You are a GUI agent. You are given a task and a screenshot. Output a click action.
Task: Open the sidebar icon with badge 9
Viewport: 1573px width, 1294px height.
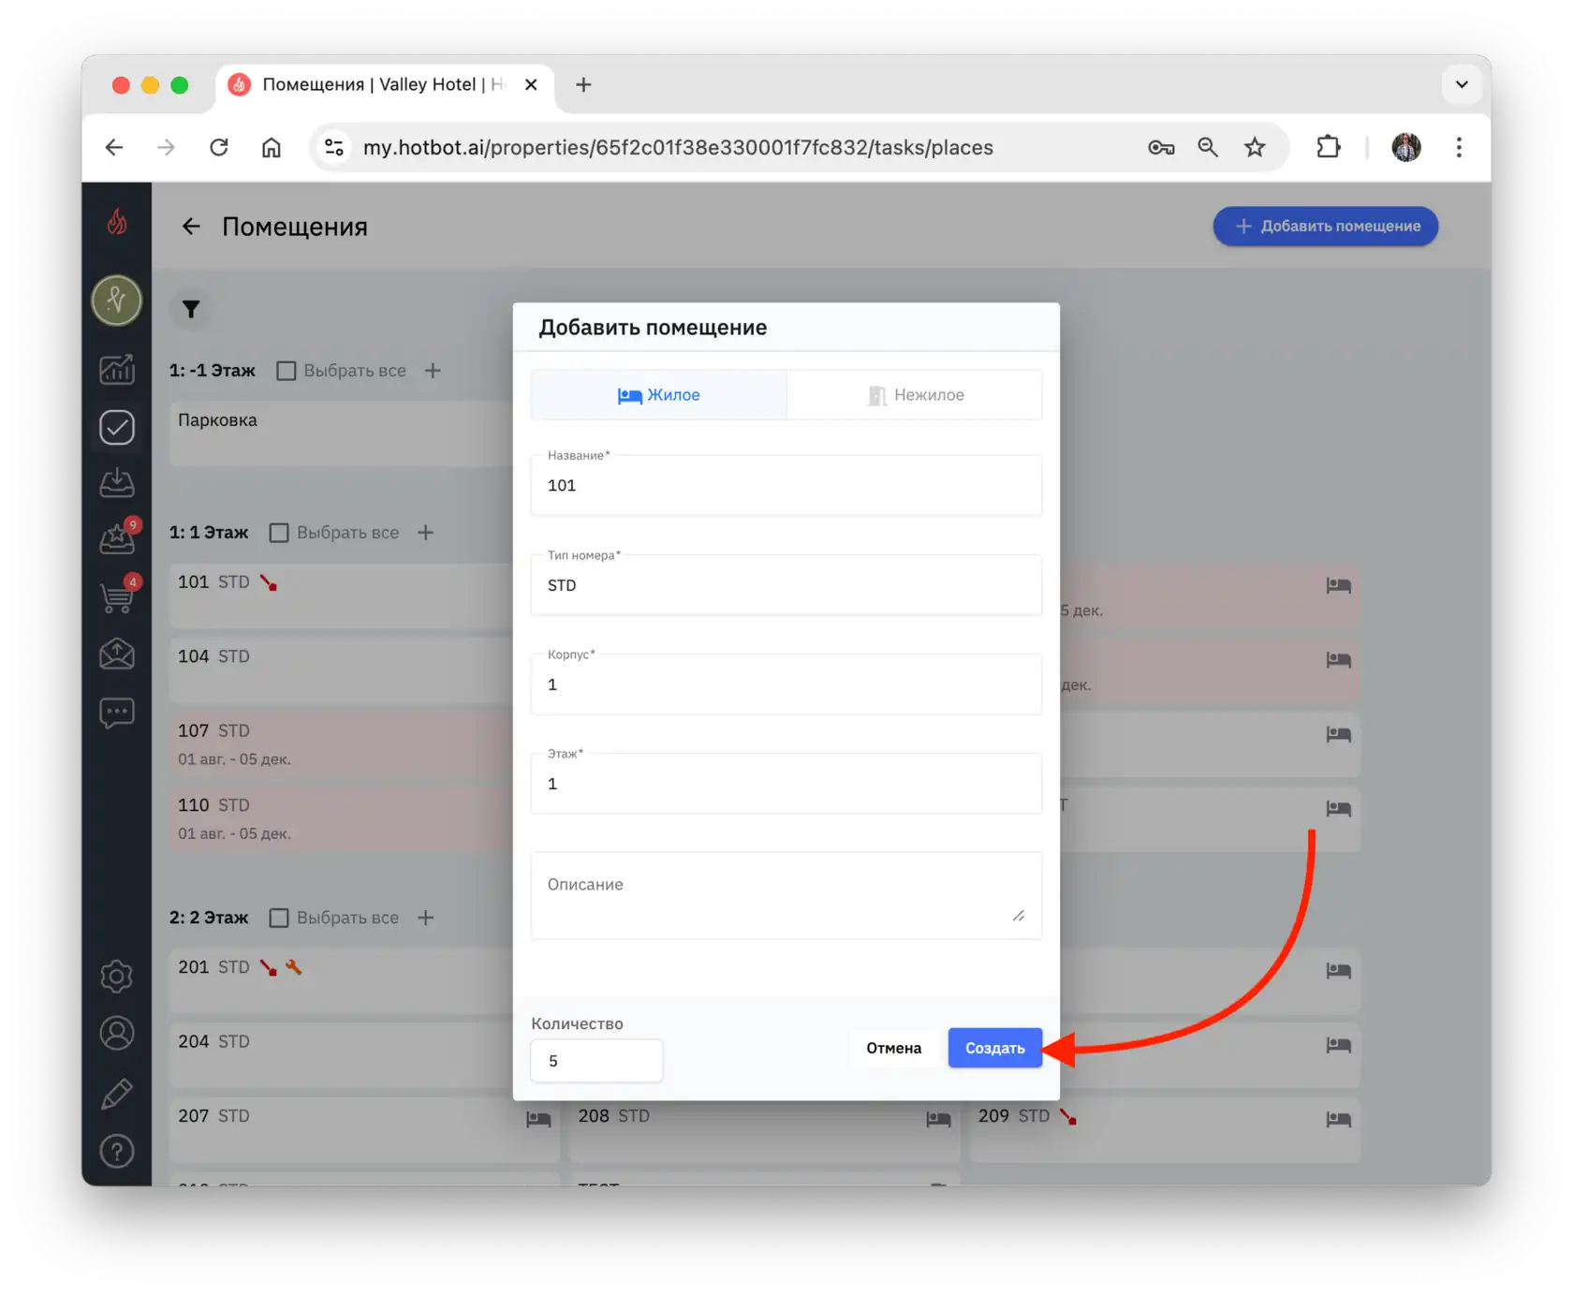(x=117, y=538)
